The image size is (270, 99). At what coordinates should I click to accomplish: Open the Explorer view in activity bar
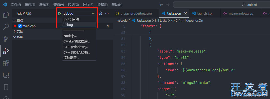click(6, 15)
